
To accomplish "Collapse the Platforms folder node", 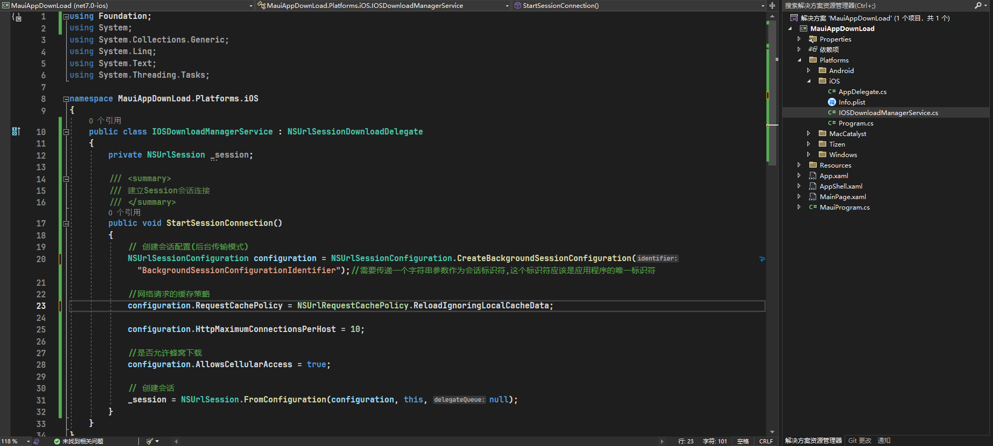I will (799, 60).
